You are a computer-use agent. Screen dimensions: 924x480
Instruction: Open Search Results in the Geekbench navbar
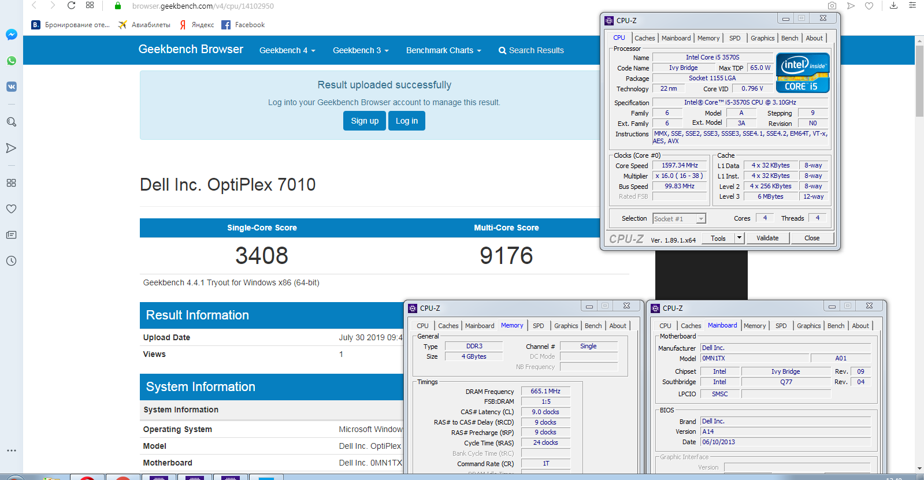click(x=531, y=50)
